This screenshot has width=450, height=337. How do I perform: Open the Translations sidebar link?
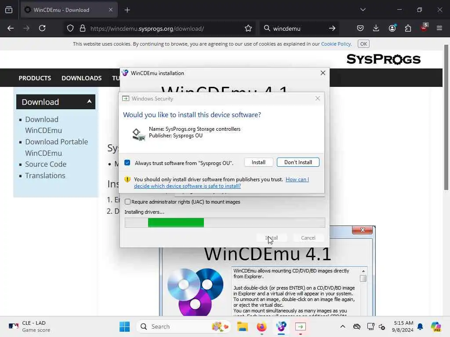pos(45,176)
